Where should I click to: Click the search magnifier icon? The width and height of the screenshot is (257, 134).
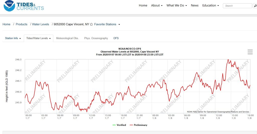[x=255, y=6]
